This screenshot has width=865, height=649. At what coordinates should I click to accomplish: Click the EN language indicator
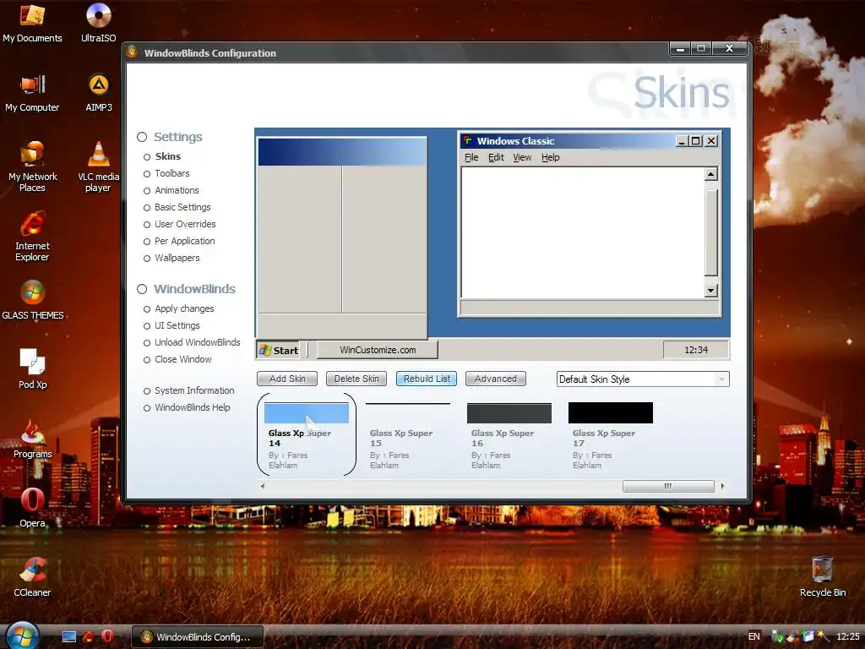754,636
